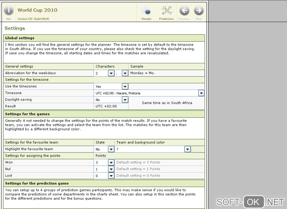Go to Previous page arrow
Image resolution: width=287 pixels, height=209 pixels.
pyautogui.click(x=184, y=10)
